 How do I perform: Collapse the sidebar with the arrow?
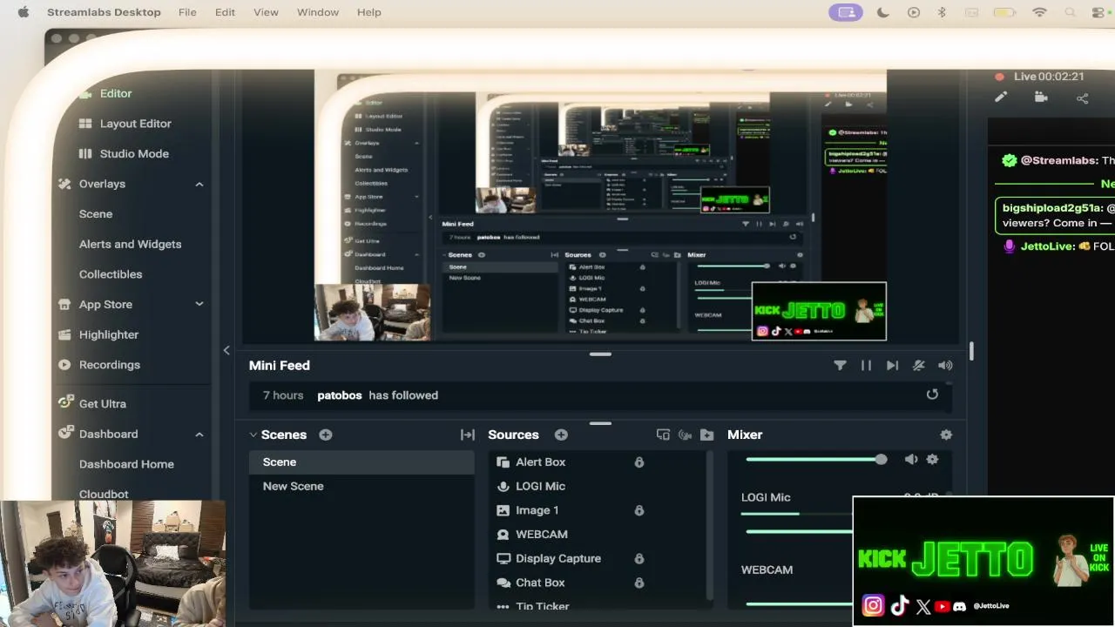coord(226,350)
